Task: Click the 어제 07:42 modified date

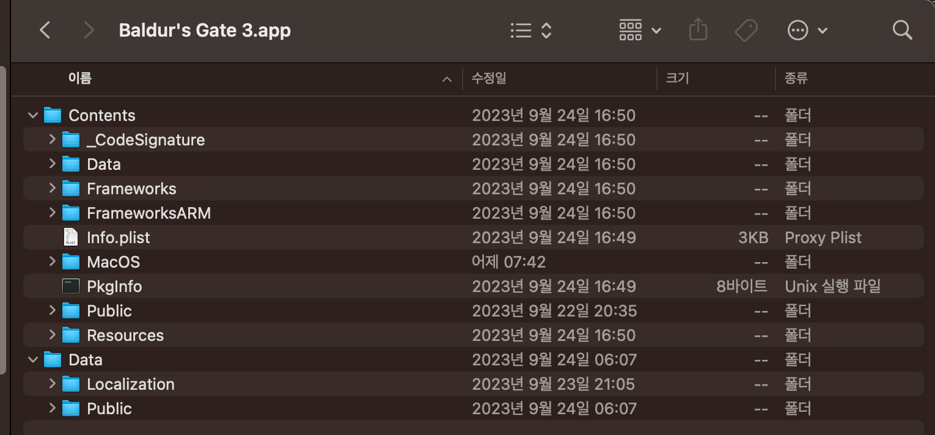Action: (x=508, y=262)
